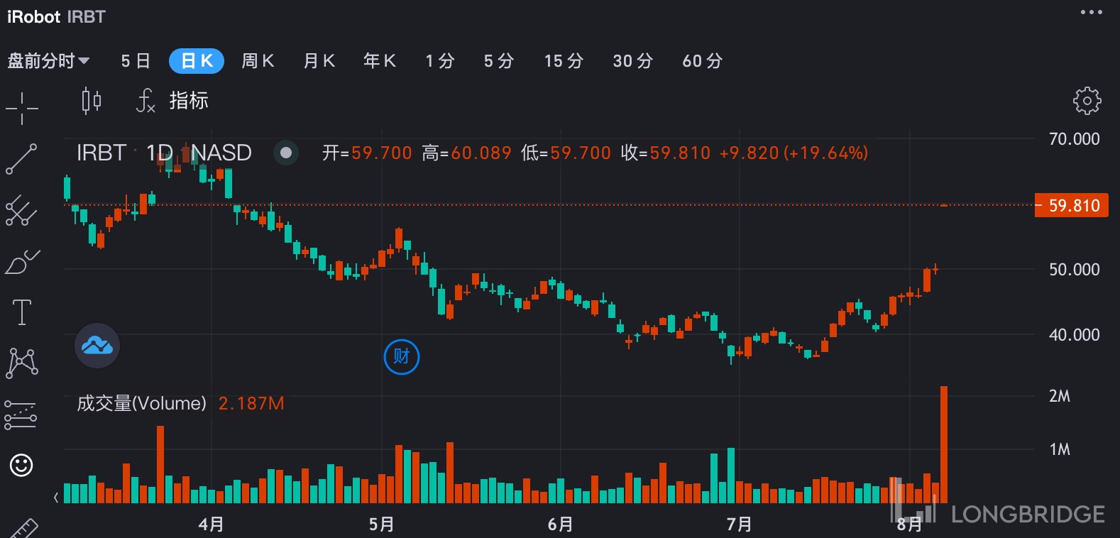Open the three-dot more options menu
This screenshot has width=1120, height=538.
pos(1091,12)
